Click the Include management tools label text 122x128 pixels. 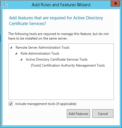coord(46,104)
